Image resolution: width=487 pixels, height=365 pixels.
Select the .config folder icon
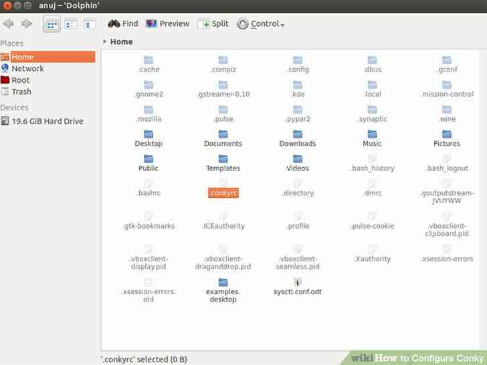(298, 60)
